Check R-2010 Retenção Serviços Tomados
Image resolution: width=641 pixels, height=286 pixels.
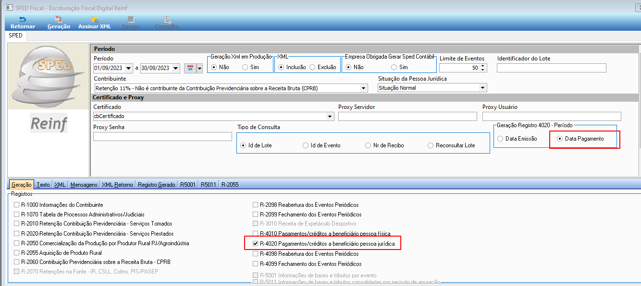point(17,224)
